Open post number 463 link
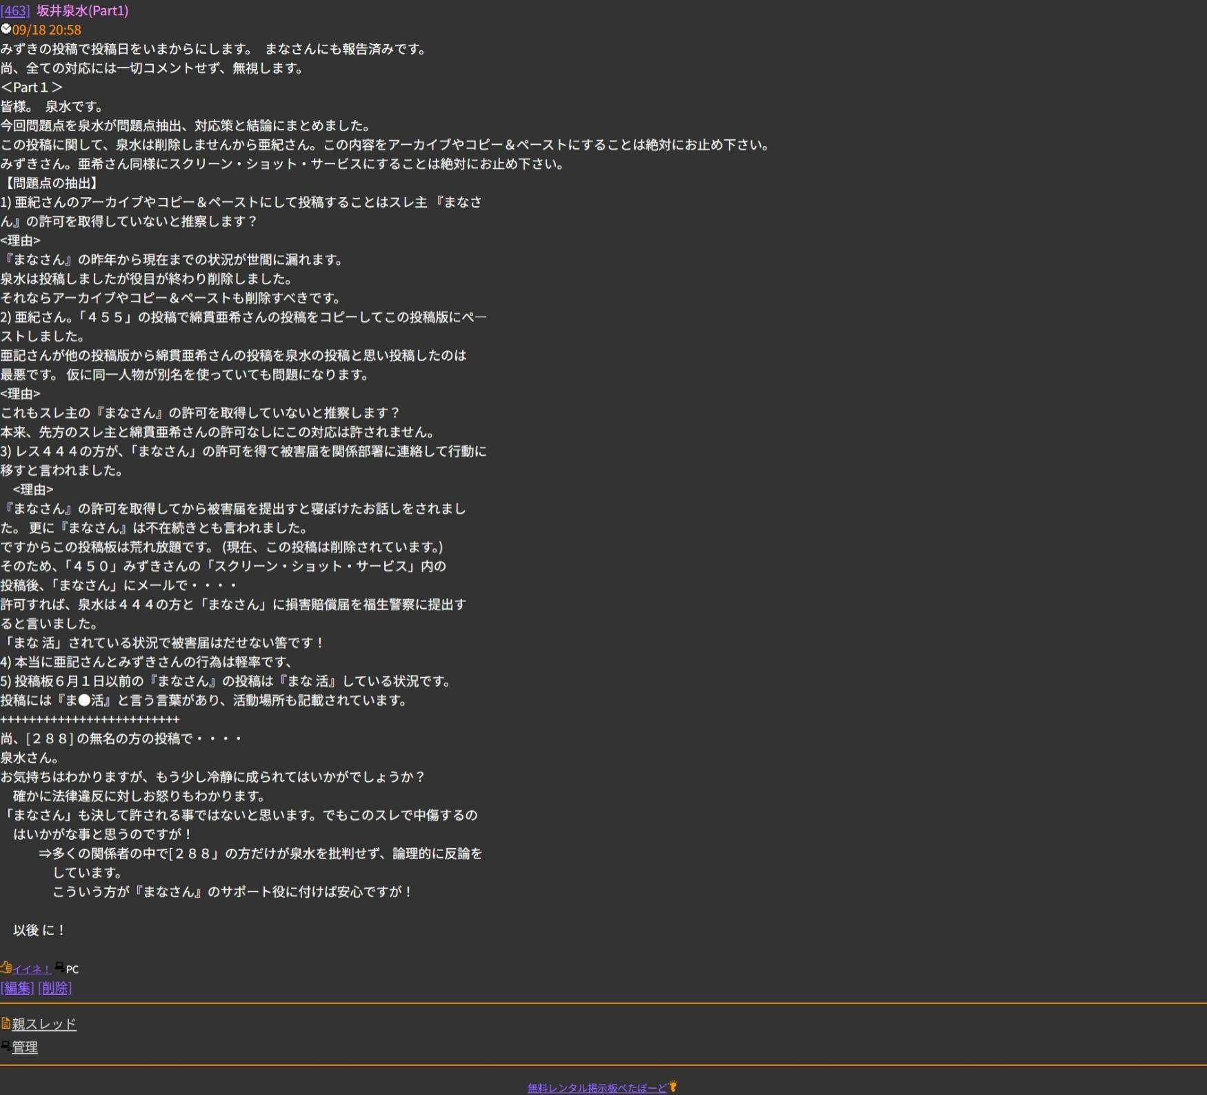1207x1095 pixels. coord(15,10)
